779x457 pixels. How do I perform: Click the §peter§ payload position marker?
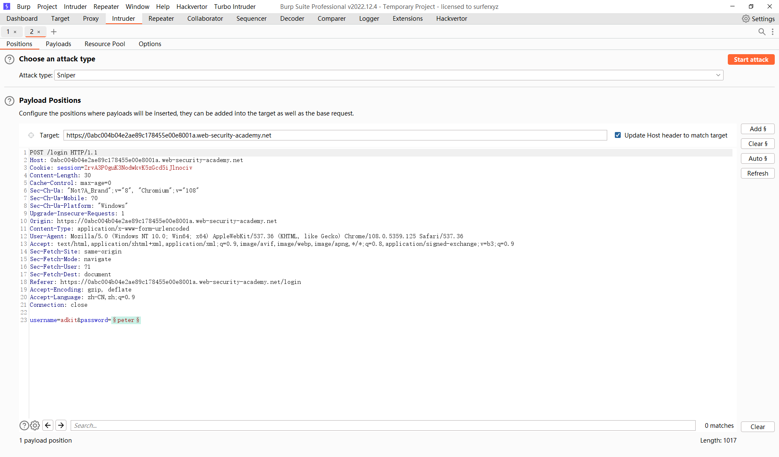(x=126, y=320)
